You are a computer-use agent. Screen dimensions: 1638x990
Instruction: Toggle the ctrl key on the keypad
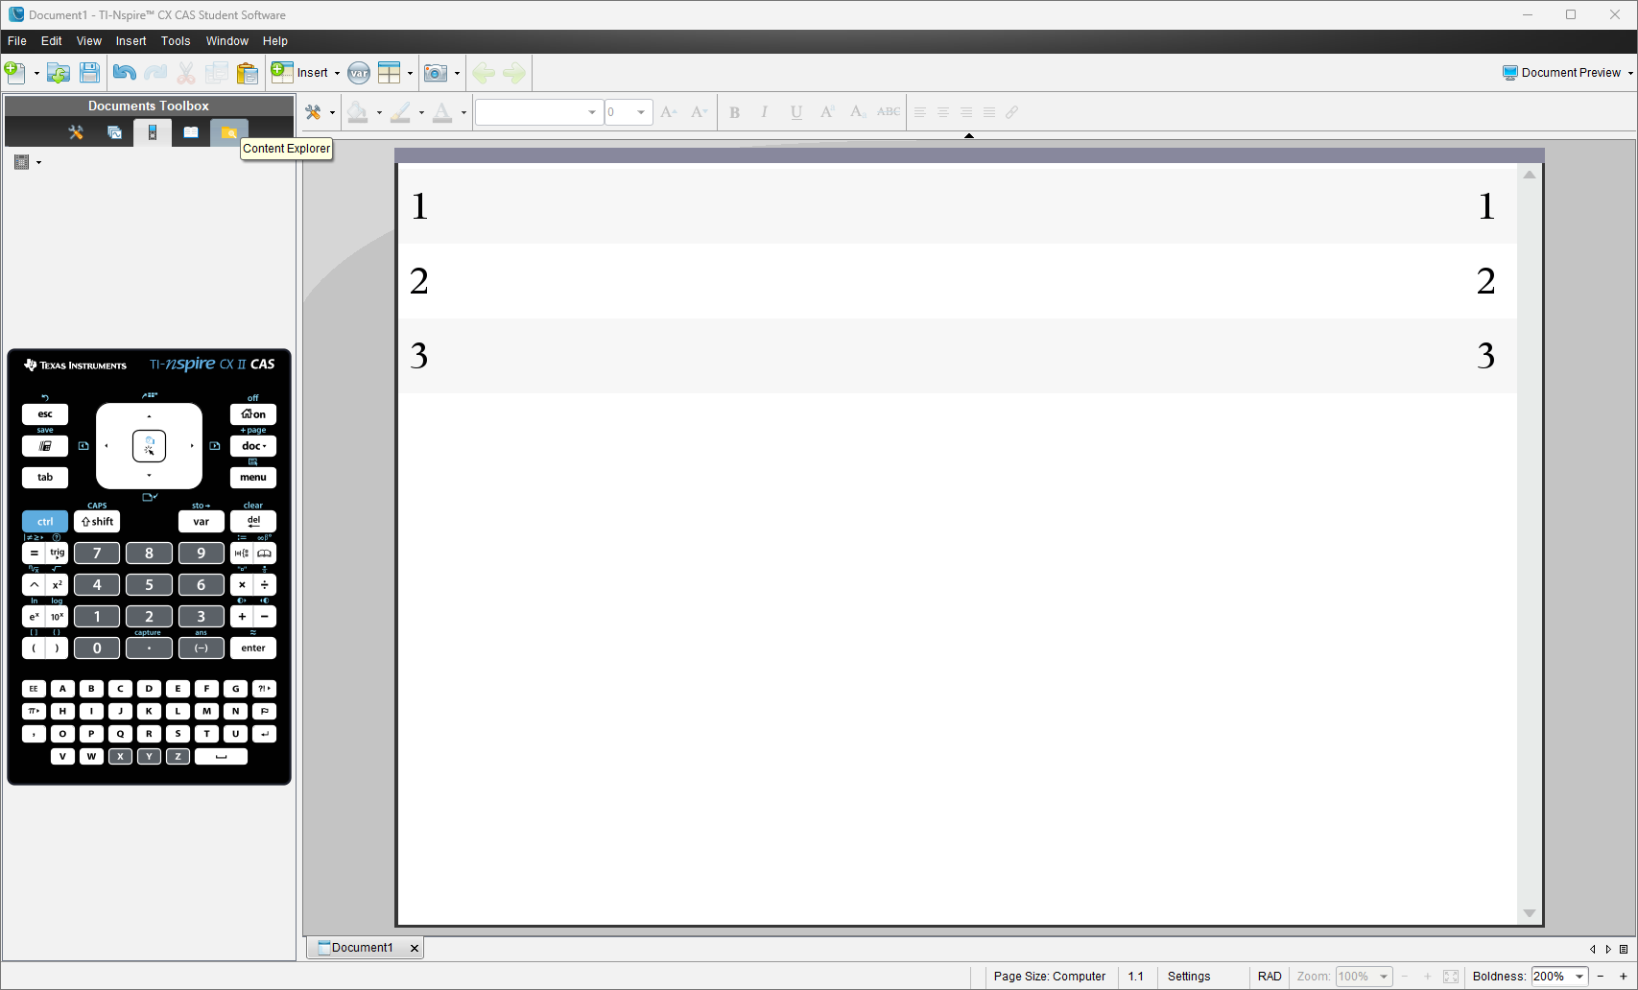coord(45,522)
